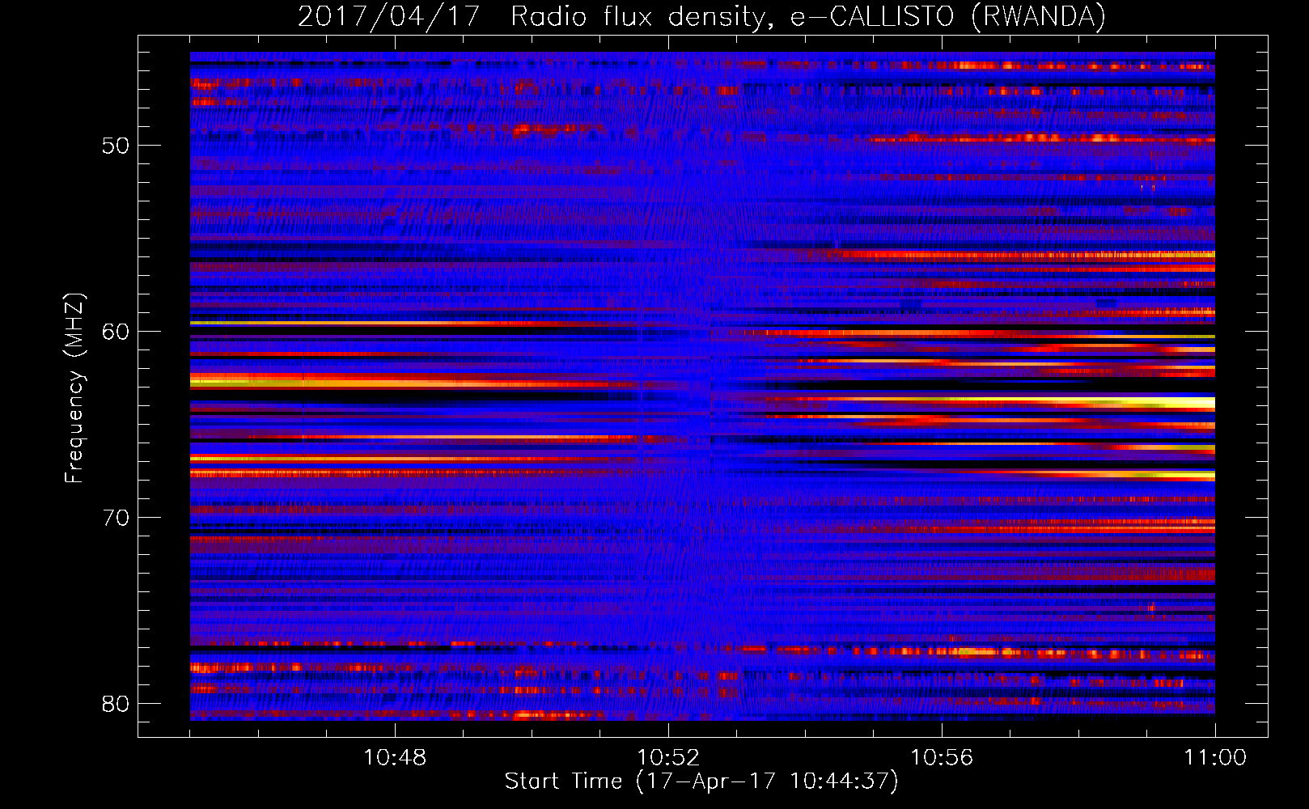Click the 60 frequency tick label

click(x=116, y=332)
